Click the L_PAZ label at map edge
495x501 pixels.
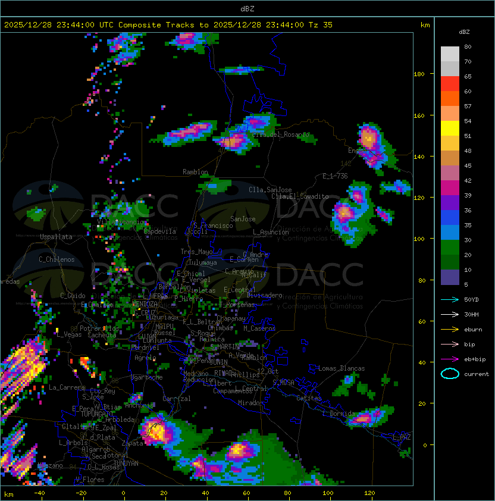coord(402,437)
